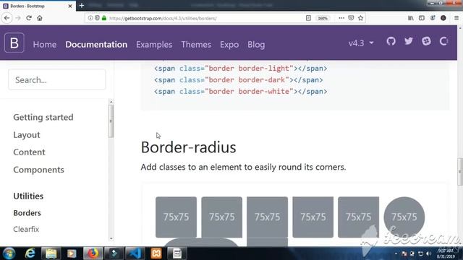Click the border-dark code line
The image size is (463, 260).
coord(238,80)
